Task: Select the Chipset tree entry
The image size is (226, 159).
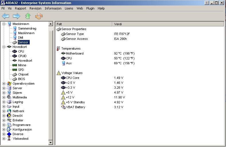Action: 23,75
